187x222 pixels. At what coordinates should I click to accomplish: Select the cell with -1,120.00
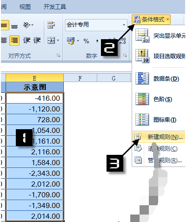tap(34, 109)
